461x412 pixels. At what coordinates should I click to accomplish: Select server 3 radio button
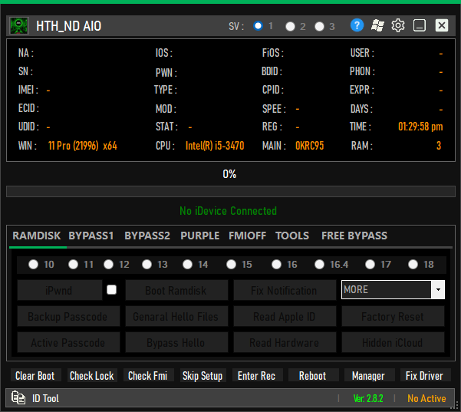coord(319,26)
